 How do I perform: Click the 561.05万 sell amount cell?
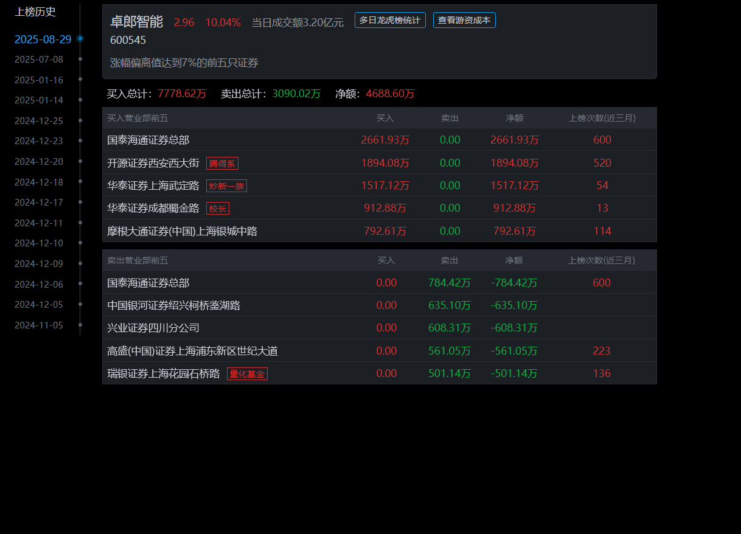[x=450, y=351]
